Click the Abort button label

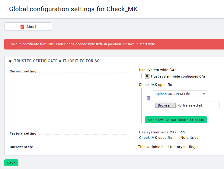[31, 27]
